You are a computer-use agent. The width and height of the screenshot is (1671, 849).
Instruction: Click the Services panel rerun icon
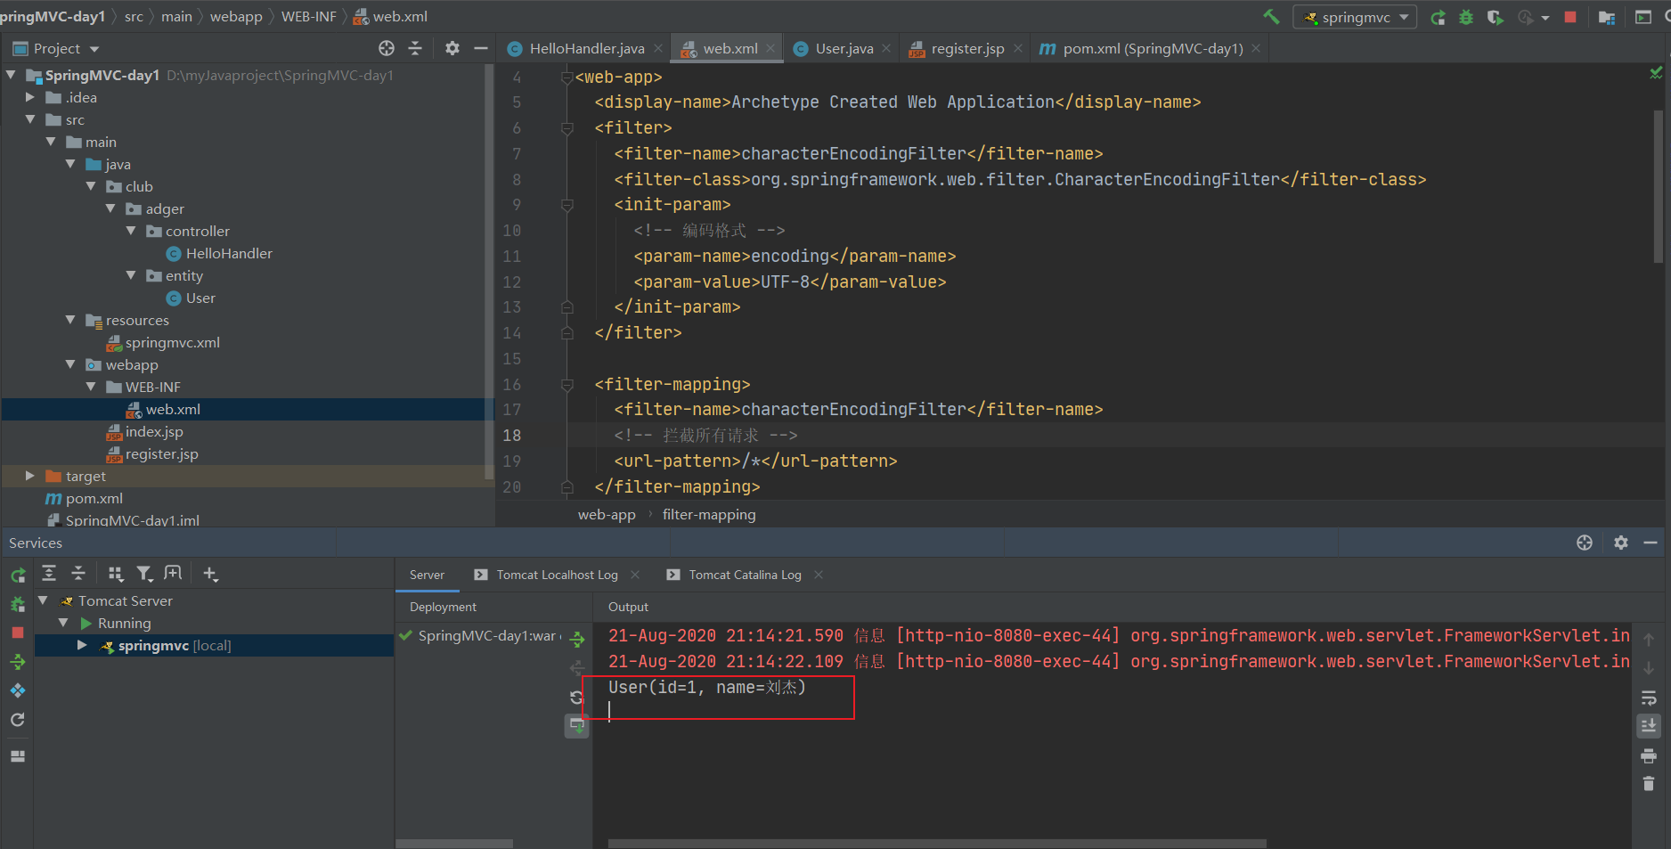(18, 576)
